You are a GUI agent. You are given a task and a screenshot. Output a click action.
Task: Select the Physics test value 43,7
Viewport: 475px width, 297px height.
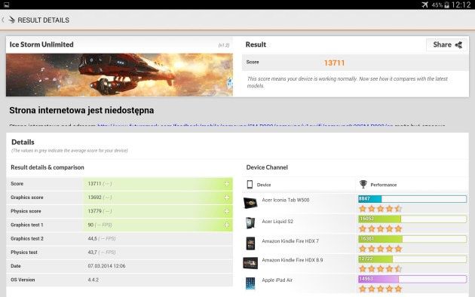[93, 253]
